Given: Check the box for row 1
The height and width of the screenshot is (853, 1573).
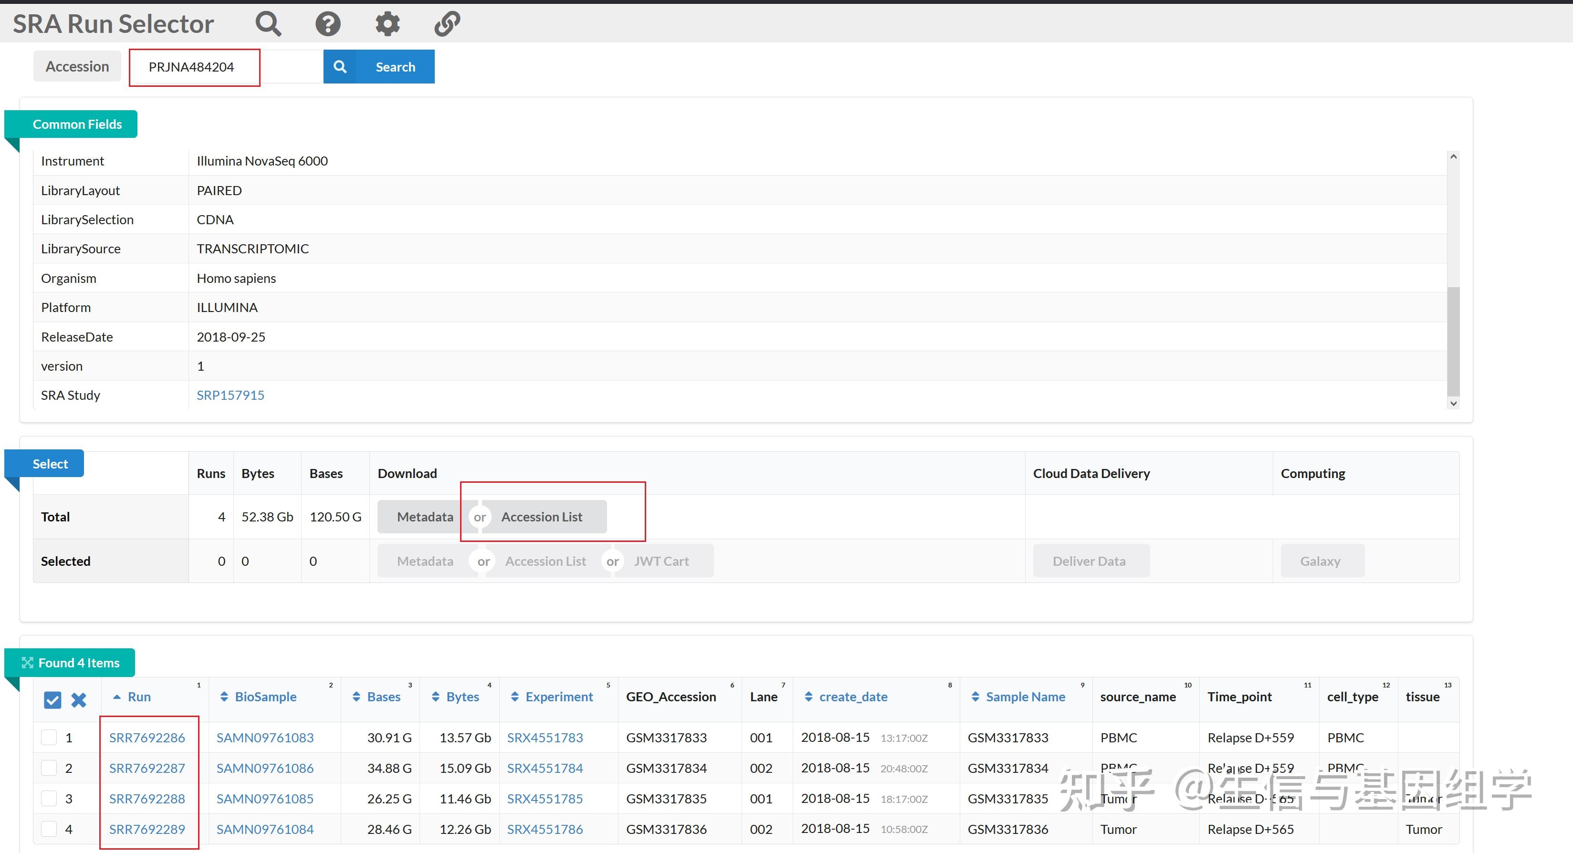Looking at the screenshot, I should (x=49, y=738).
